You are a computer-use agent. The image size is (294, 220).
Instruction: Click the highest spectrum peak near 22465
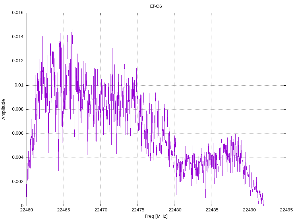coord(63,17)
